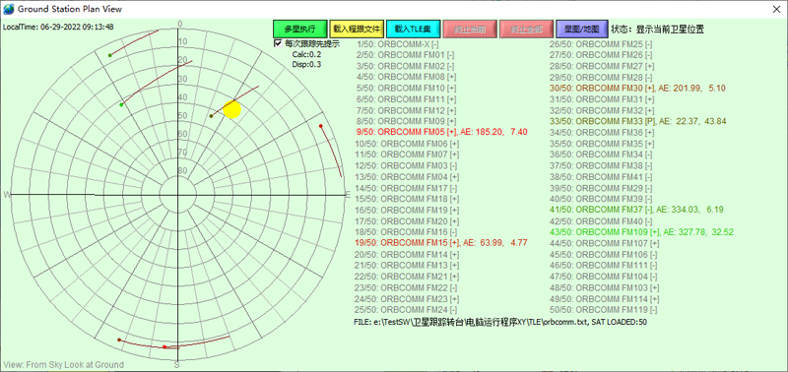Click the red 终止全部 button
788x372 pixels.
click(x=527, y=30)
